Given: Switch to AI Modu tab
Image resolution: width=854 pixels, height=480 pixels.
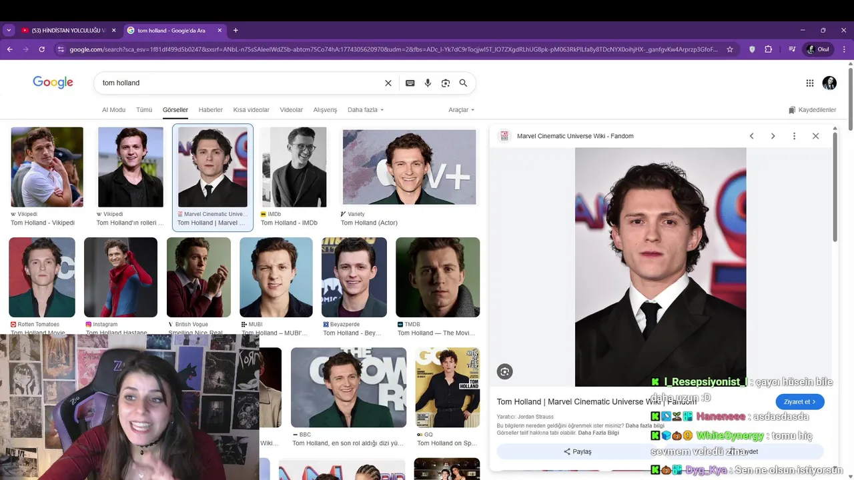Looking at the screenshot, I should point(113,110).
